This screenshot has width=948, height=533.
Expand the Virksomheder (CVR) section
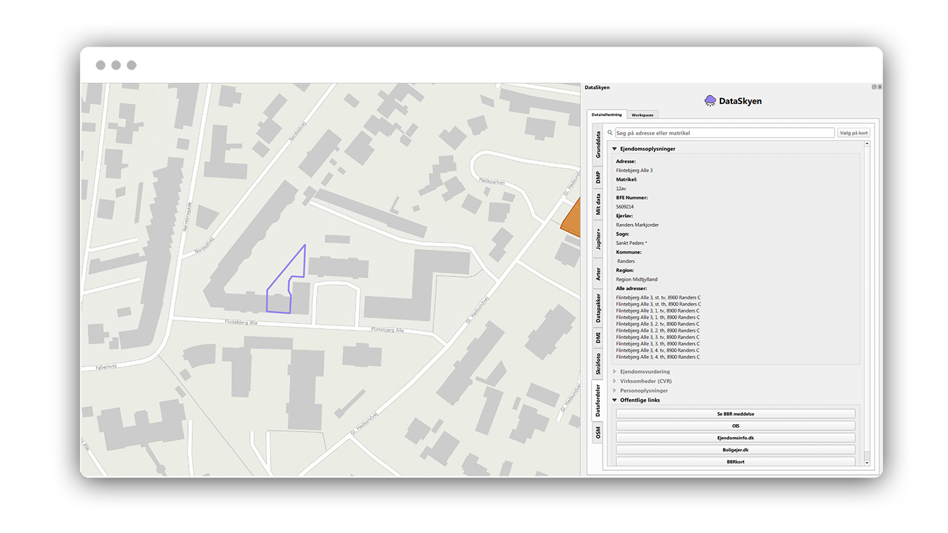[615, 381]
